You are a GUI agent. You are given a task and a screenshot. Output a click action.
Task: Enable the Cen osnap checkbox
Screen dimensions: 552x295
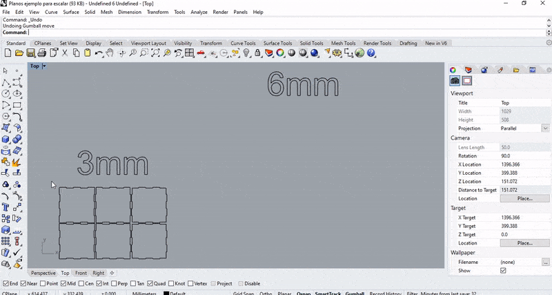coord(81,283)
